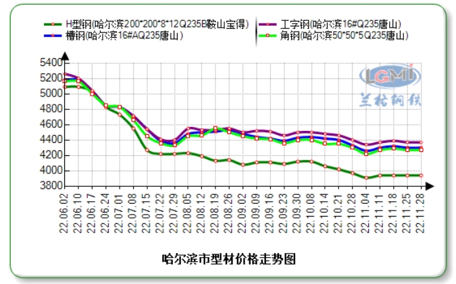Click the 5400 label on the Y axis

pos(49,63)
